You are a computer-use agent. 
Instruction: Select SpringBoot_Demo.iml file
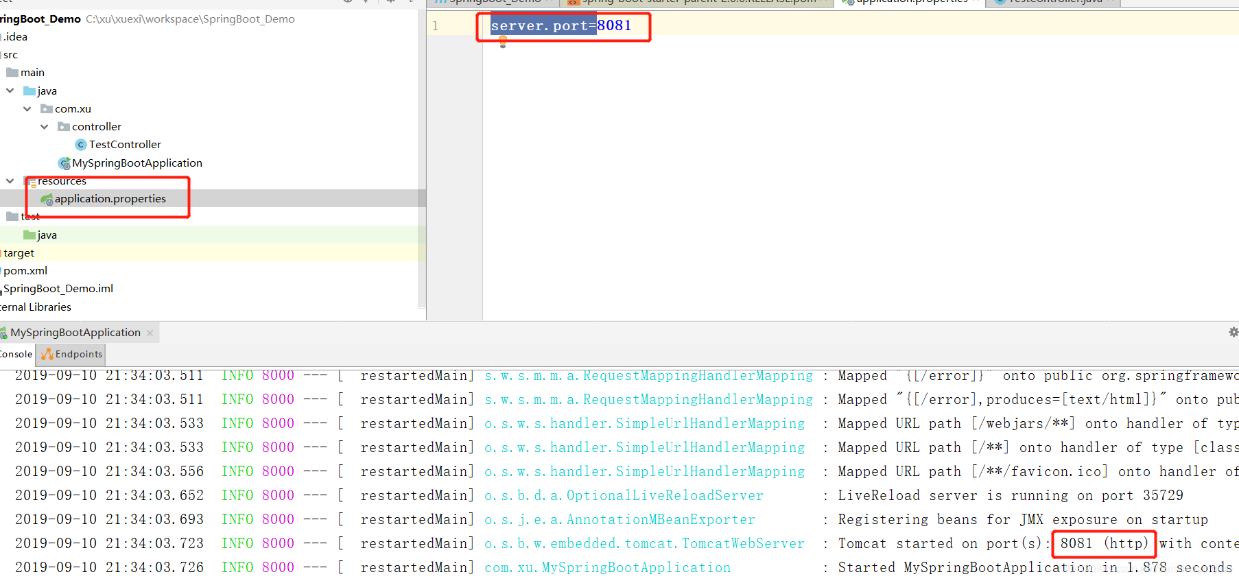coord(58,289)
